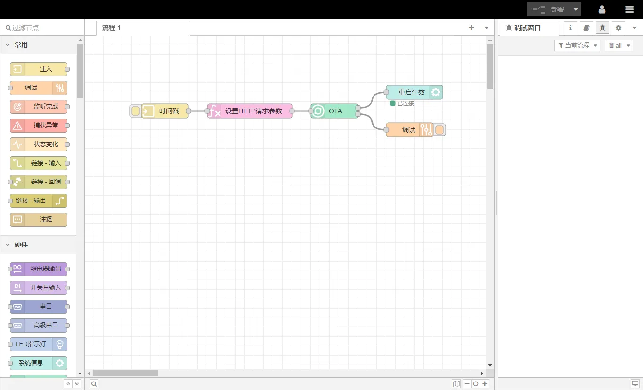Open debug window in new window
Image resolution: width=643 pixels, height=390 pixels.
coord(635,384)
